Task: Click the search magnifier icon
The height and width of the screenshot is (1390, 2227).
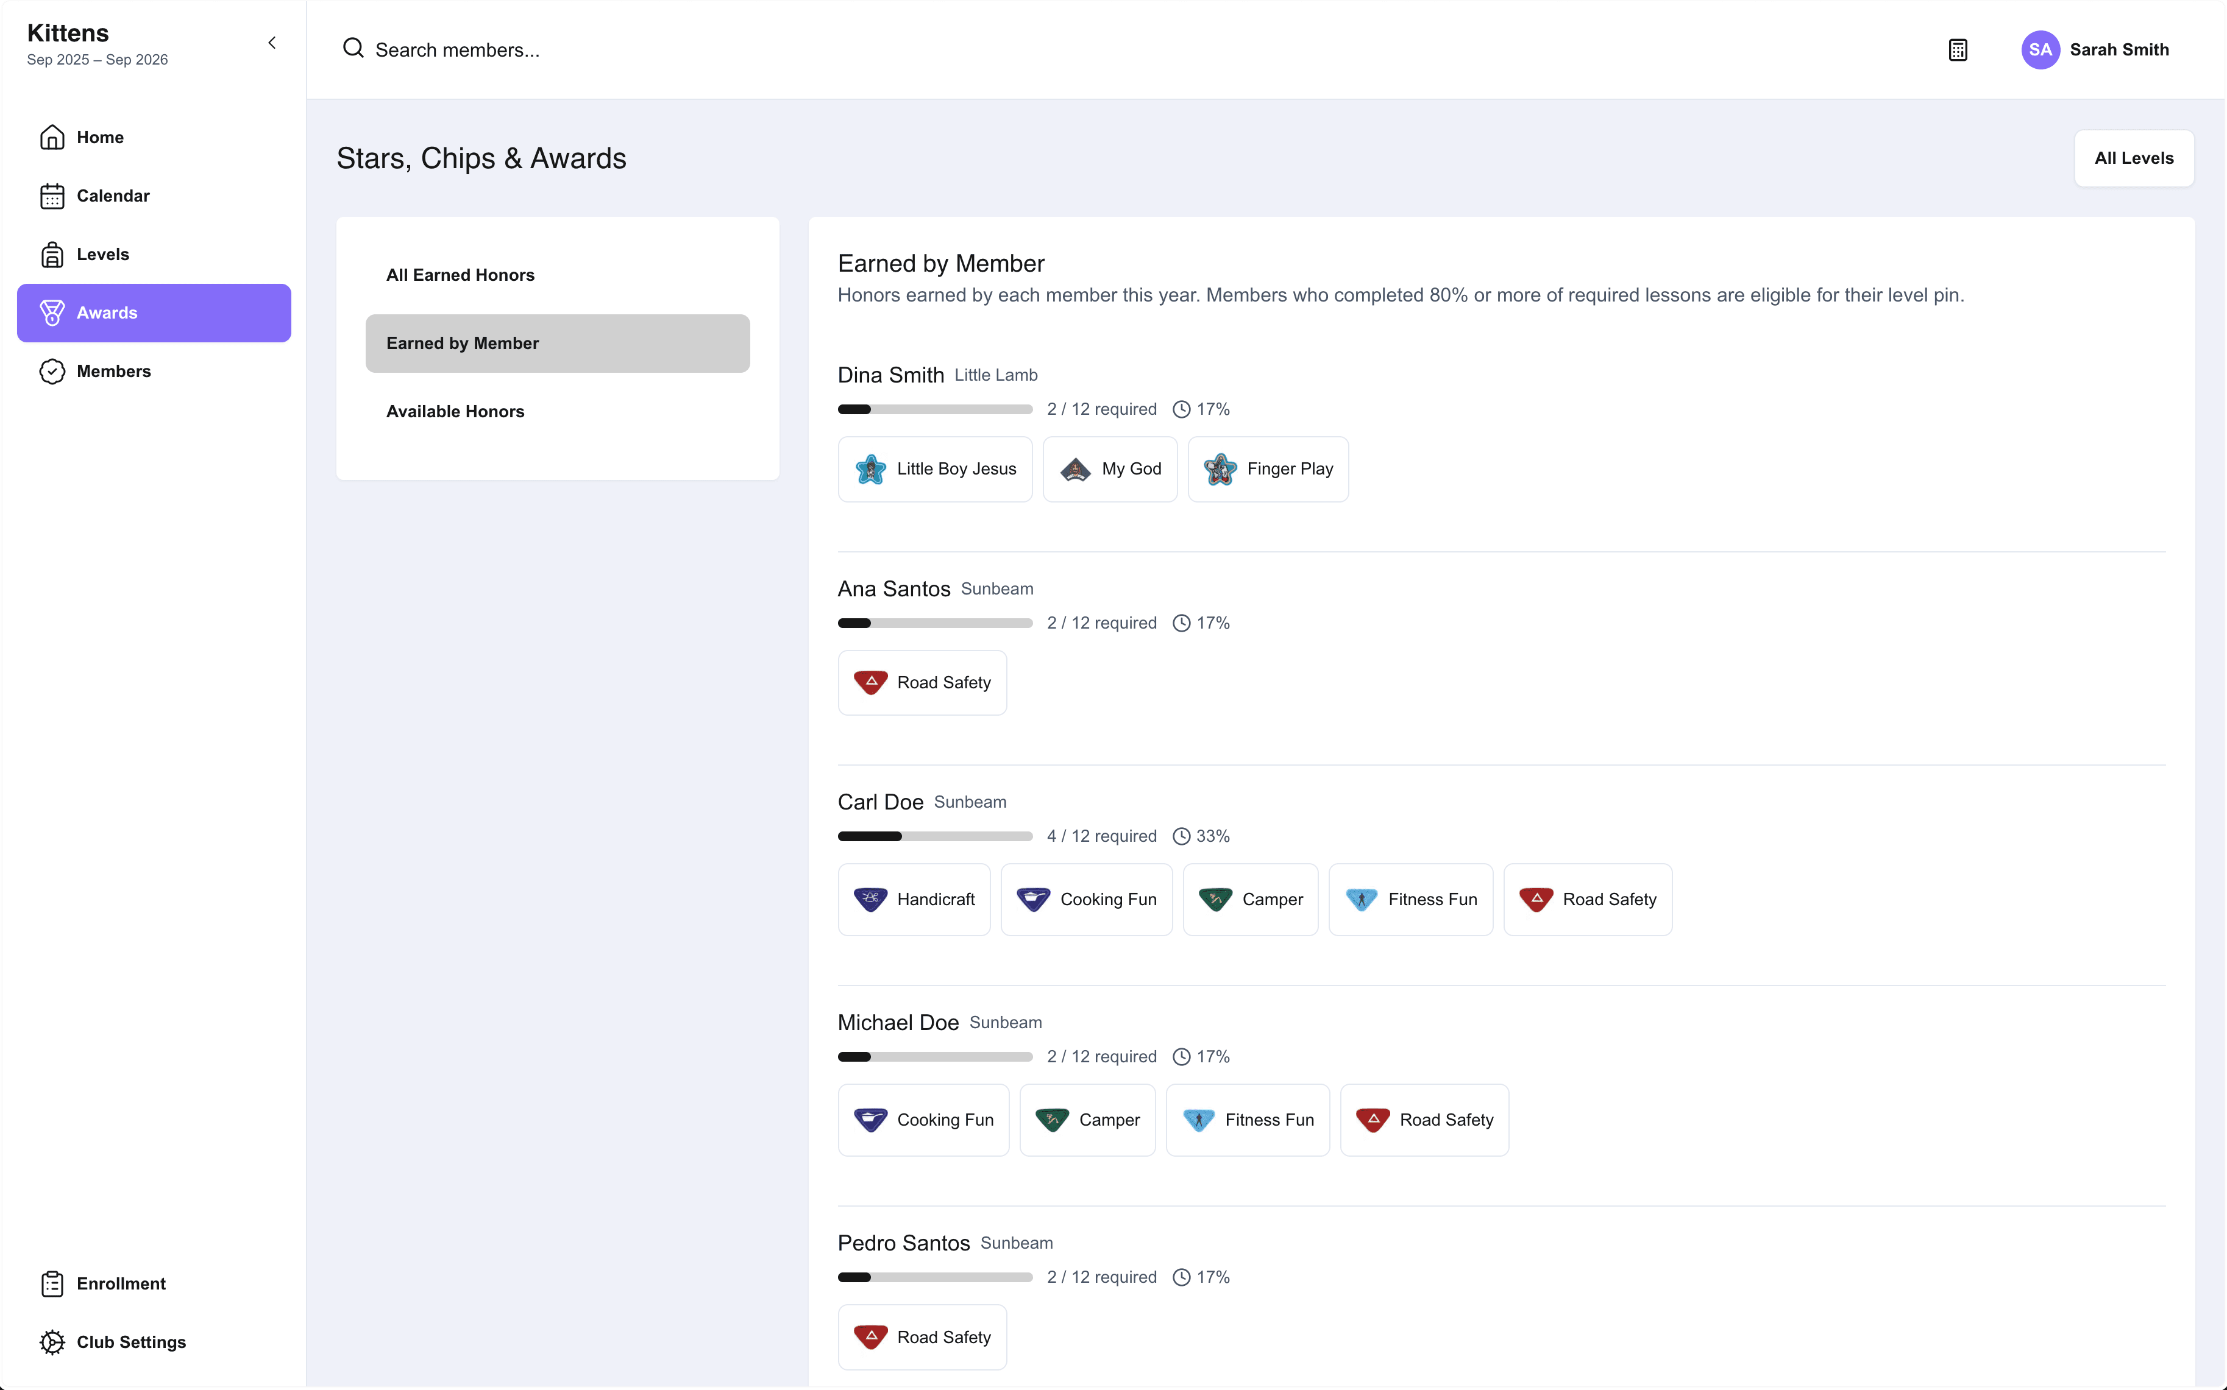Action: (x=353, y=48)
